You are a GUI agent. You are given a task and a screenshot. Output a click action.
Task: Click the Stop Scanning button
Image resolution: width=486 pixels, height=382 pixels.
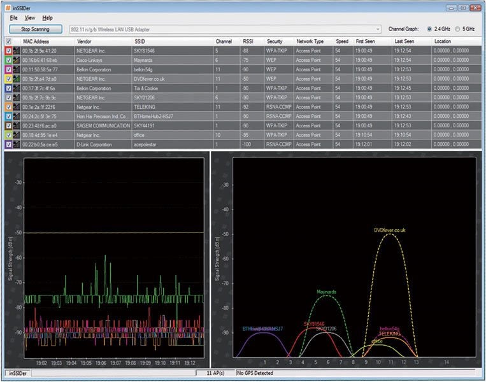tap(35, 29)
